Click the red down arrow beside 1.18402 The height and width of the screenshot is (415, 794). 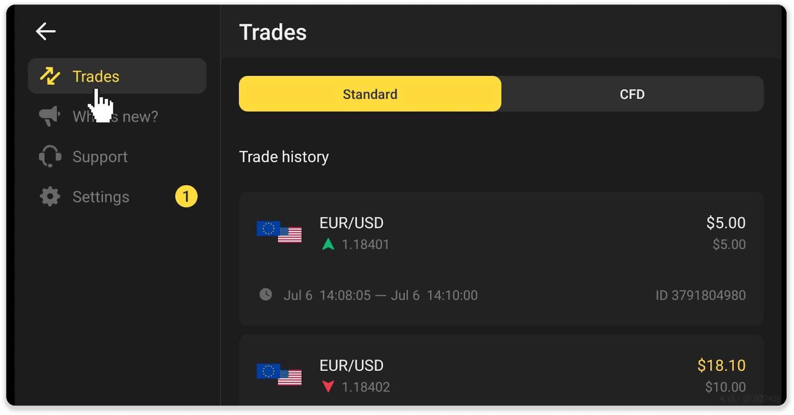[328, 386]
